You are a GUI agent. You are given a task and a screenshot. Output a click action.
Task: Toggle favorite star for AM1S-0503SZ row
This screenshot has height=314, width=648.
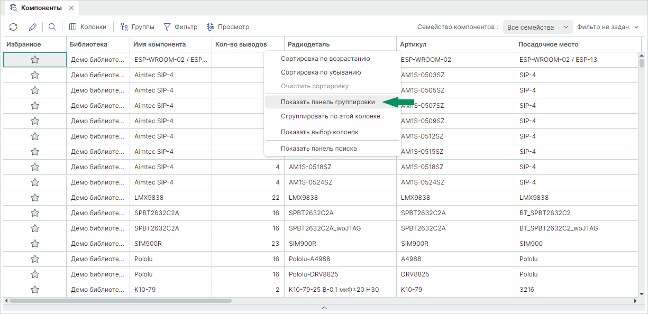pos(35,75)
